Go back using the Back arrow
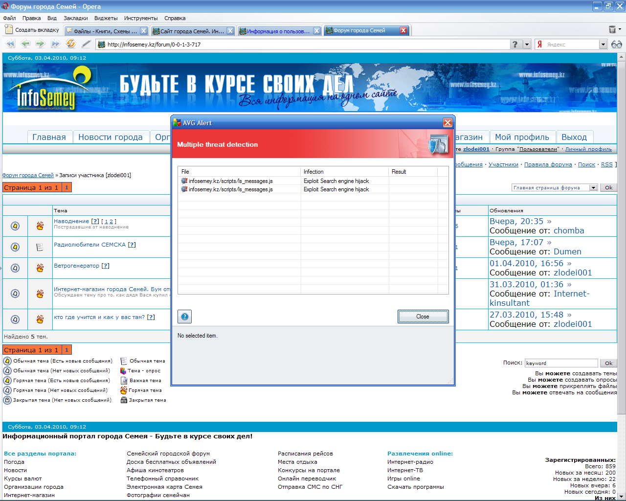 point(25,44)
